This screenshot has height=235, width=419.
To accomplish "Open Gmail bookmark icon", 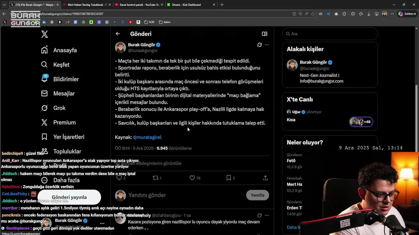I will (68, 22).
